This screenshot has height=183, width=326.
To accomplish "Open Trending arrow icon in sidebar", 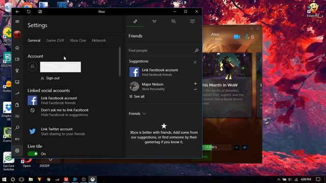I will [x=17, y=94].
